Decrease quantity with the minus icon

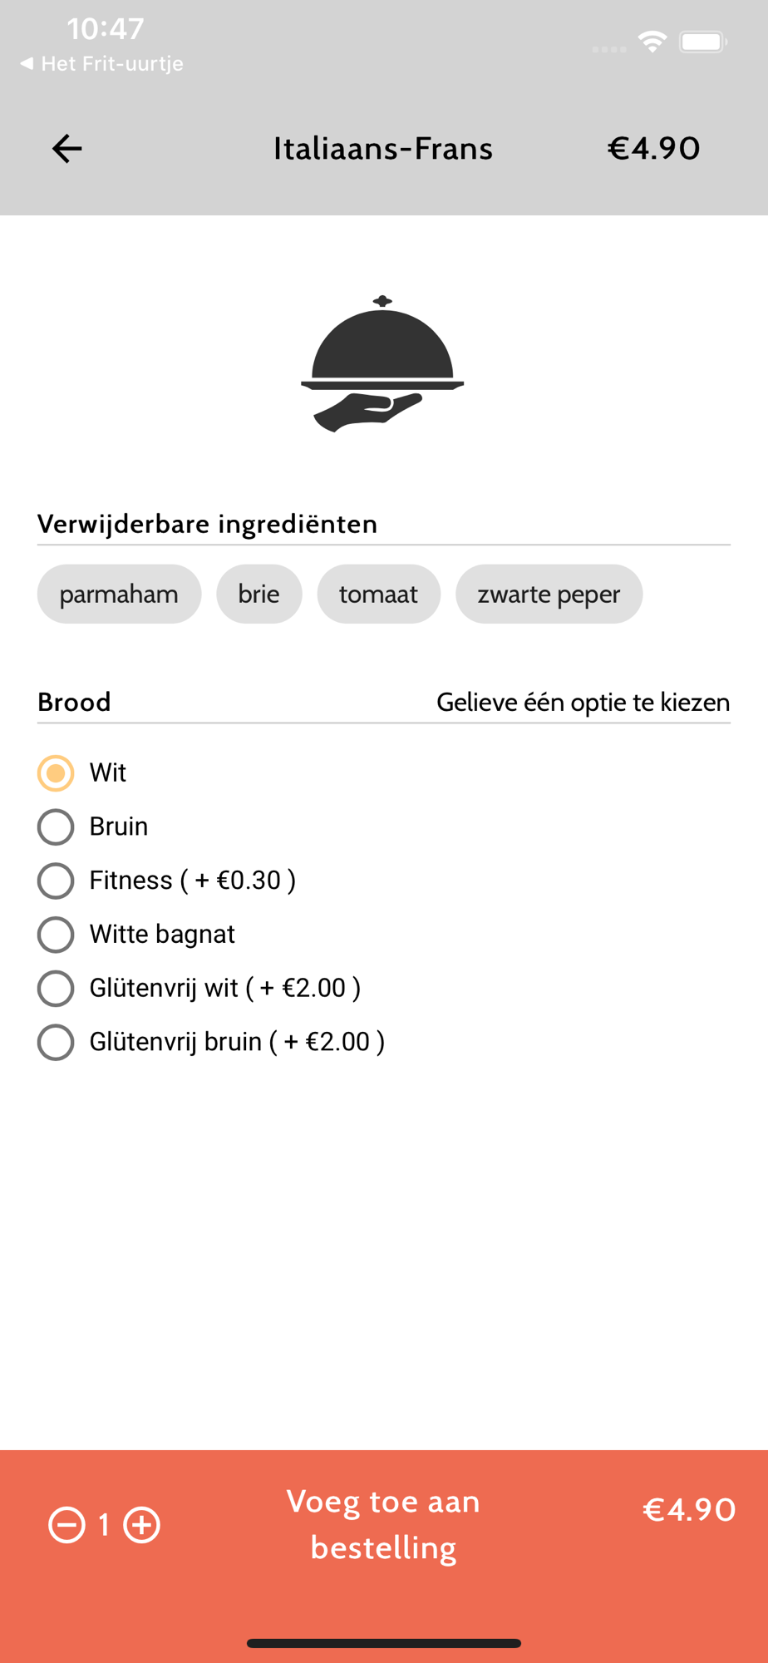tap(66, 1525)
